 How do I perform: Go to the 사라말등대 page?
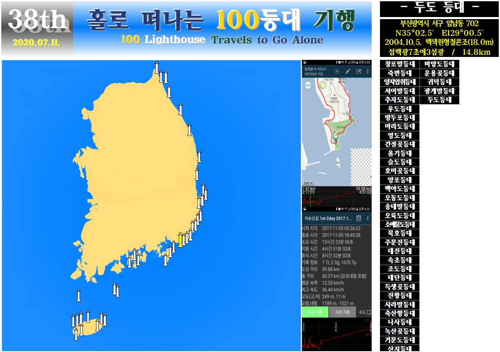(x=400, y=305)
